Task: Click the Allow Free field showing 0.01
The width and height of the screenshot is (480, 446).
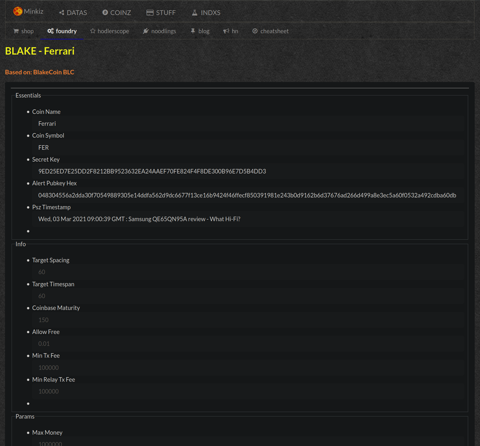Action: pos(248,344)
